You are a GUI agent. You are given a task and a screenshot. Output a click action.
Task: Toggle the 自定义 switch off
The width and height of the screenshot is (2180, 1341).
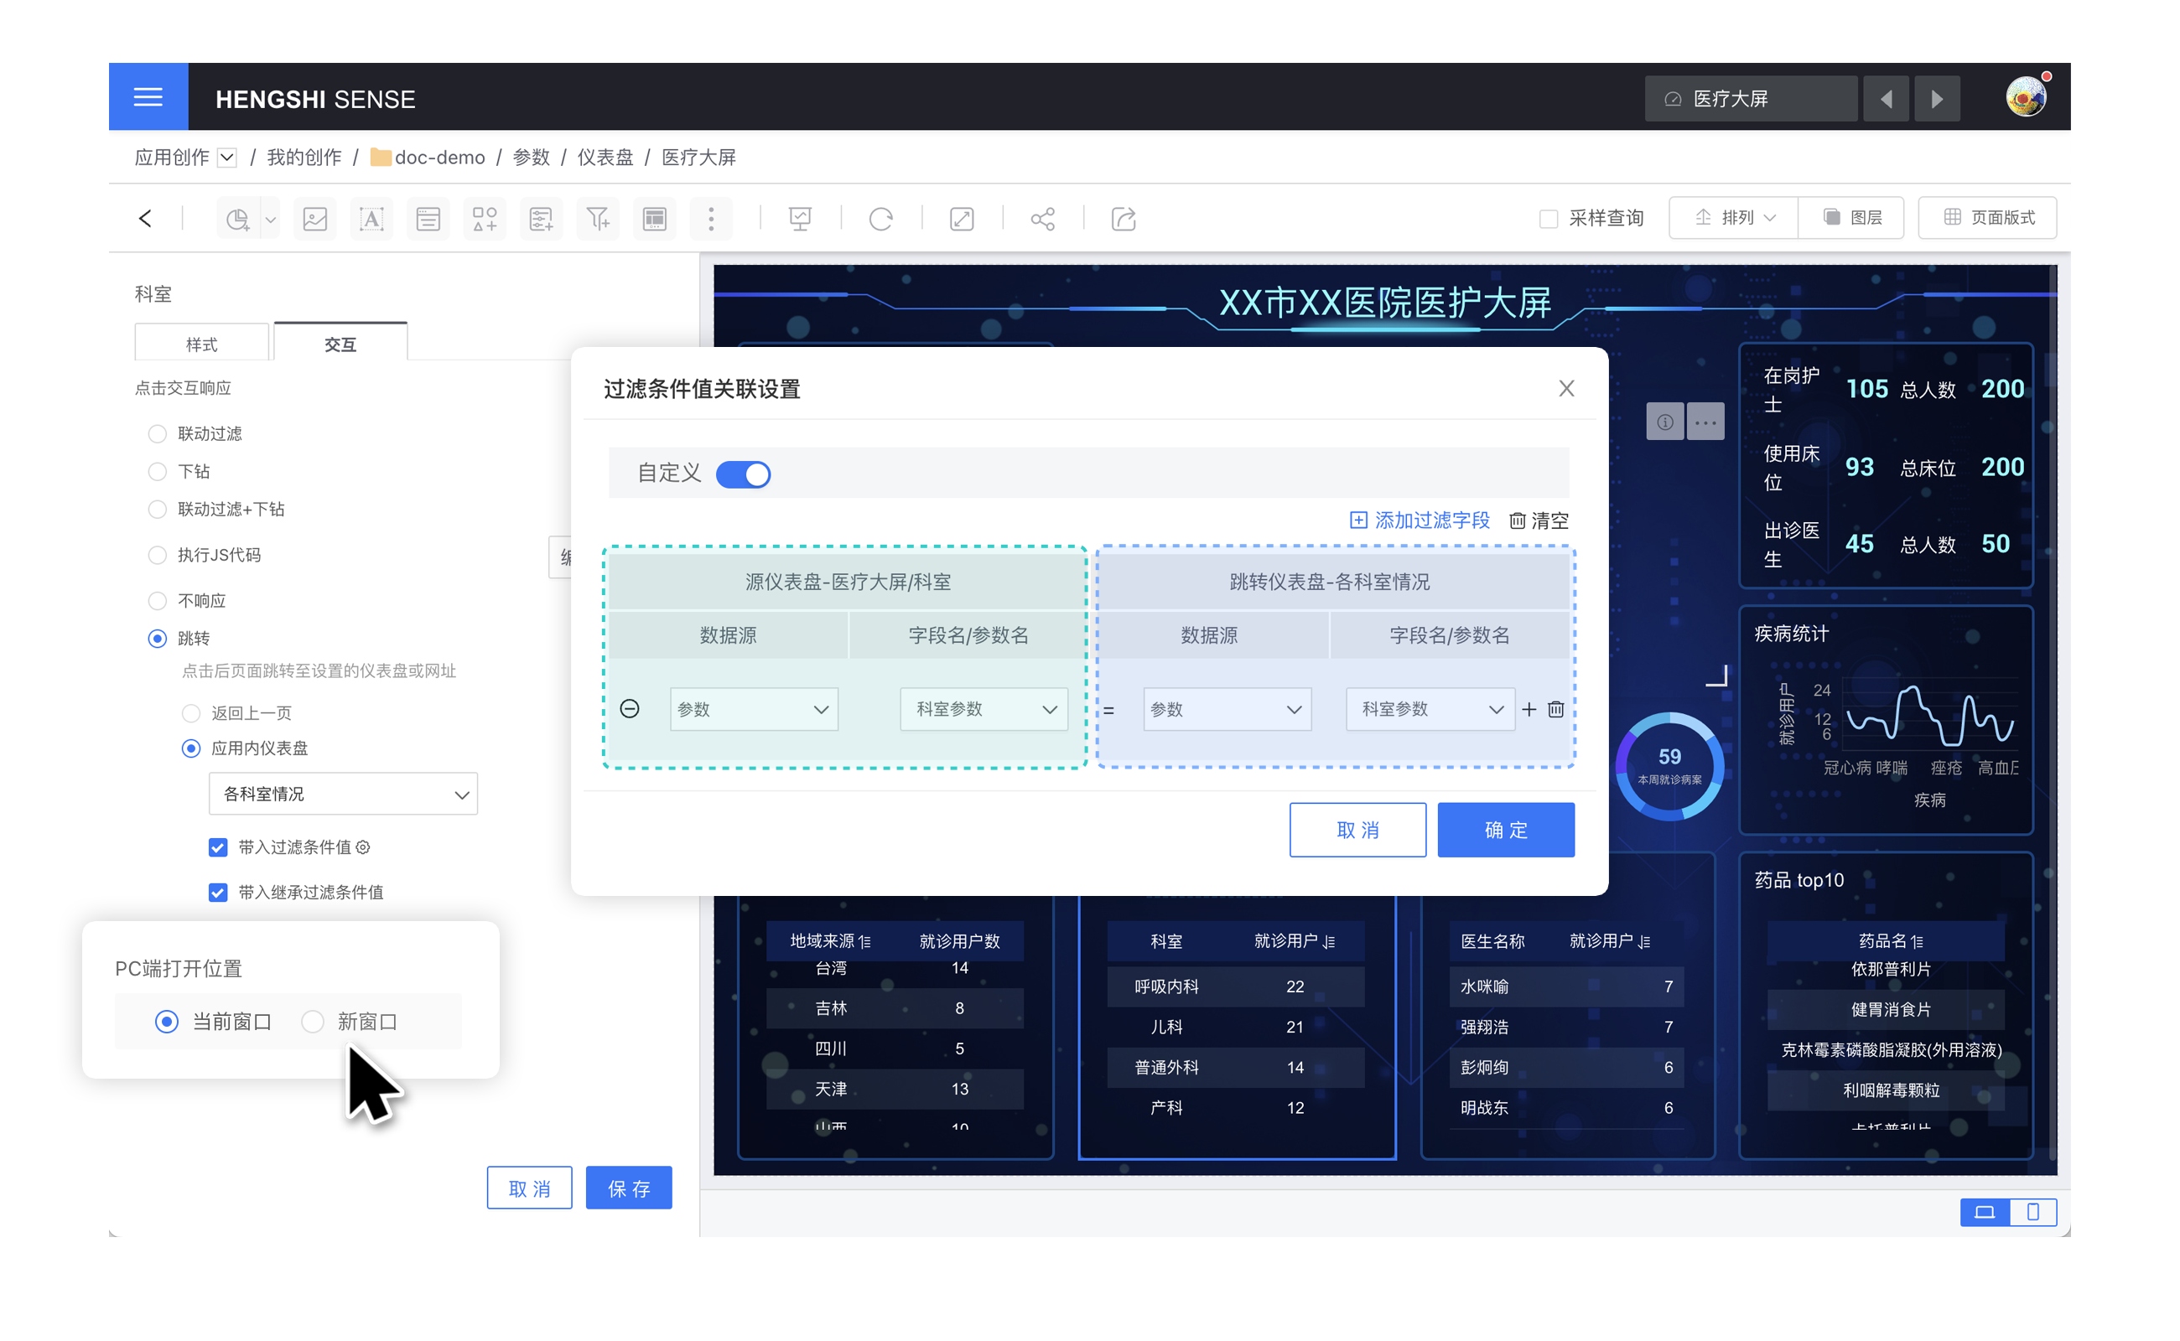point(744,474)
